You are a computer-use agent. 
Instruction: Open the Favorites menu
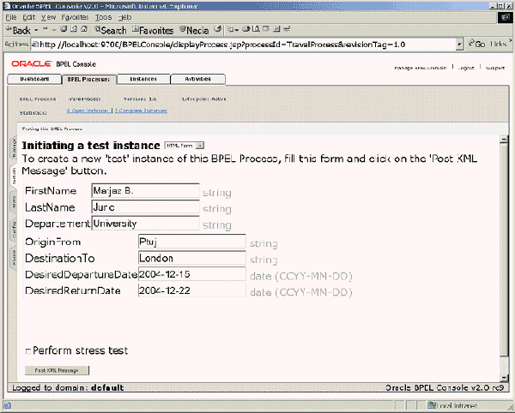[x=75, y=17]
